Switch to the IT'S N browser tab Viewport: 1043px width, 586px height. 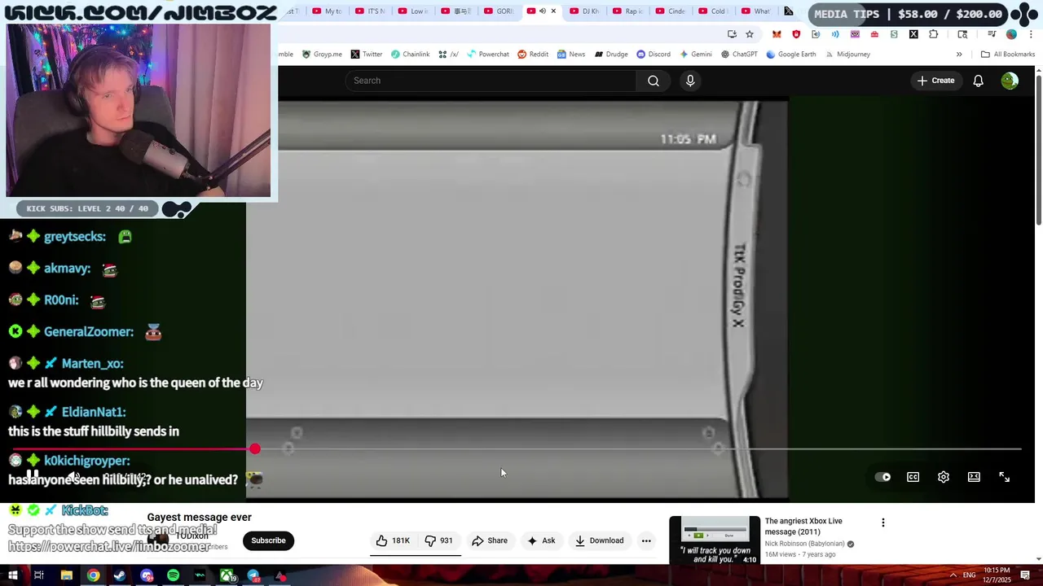tap(371, 11)
